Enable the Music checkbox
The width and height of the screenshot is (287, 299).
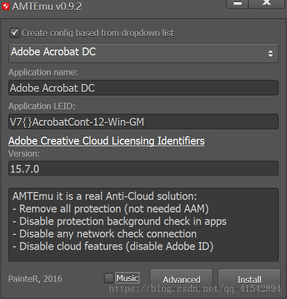[109, 278]
